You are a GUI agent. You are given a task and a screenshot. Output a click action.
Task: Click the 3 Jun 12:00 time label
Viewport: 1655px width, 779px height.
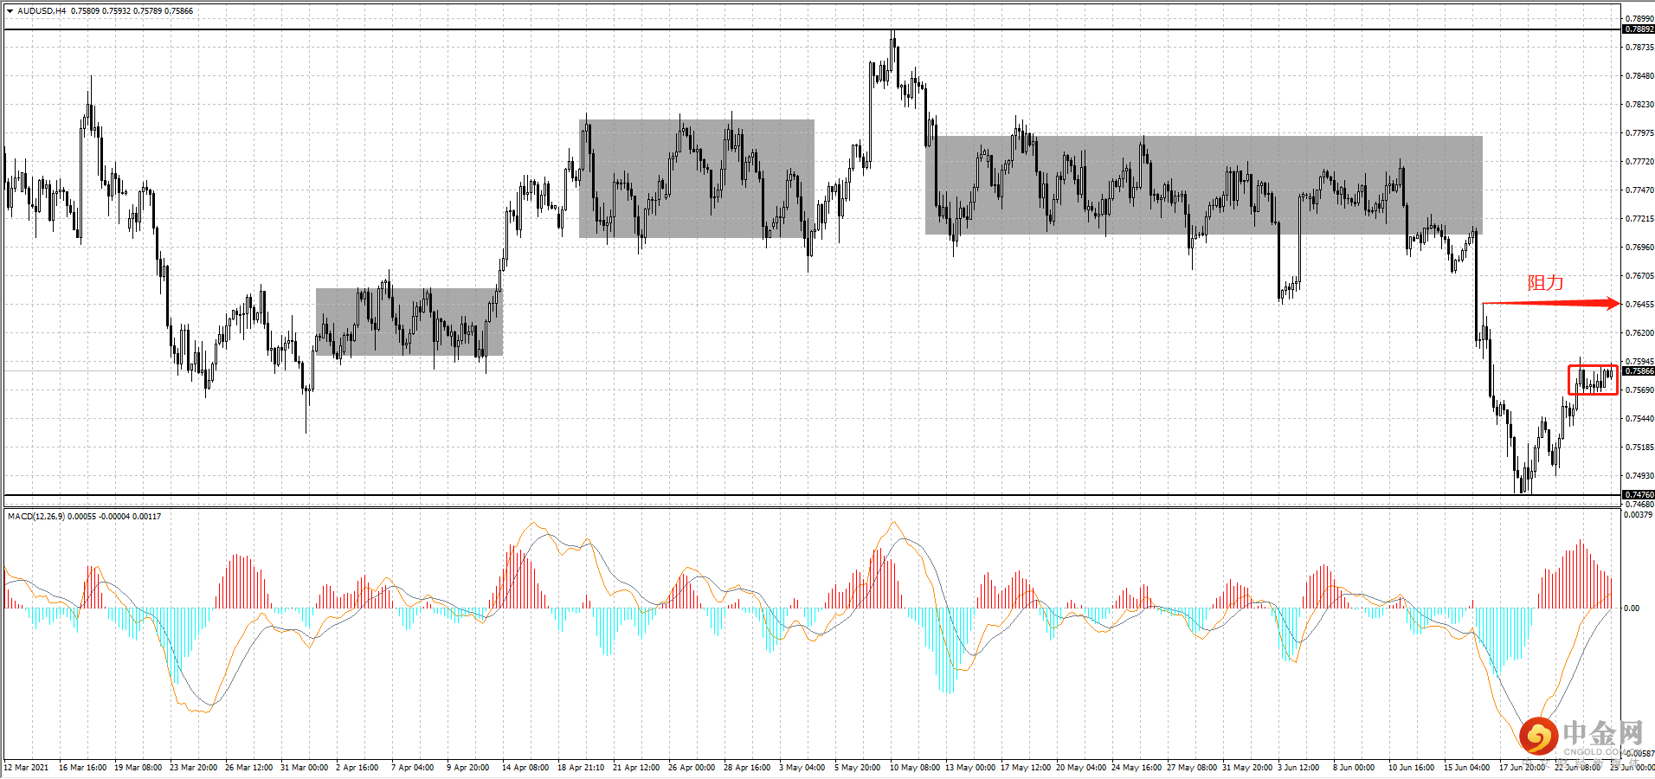pos(1298,768)
